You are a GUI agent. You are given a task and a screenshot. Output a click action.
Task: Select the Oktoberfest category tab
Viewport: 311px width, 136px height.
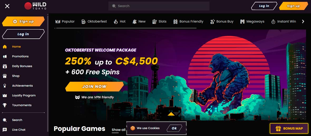[94, 22]
